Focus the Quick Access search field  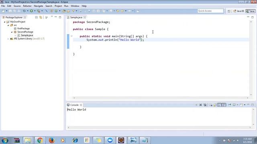(x=210, y=11)
